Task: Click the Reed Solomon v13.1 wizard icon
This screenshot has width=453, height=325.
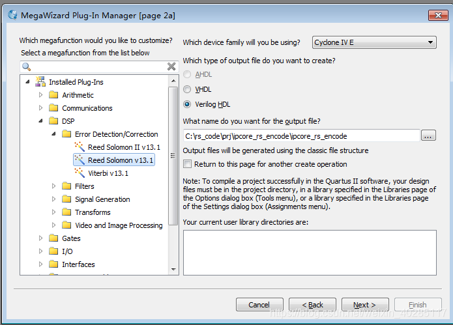Action: coord(80,160)
